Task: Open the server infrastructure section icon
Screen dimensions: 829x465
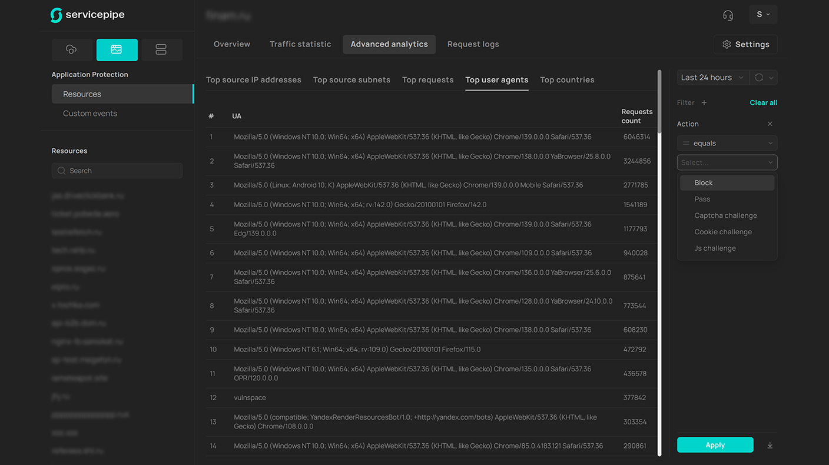Action: click(x=161, y=50)
